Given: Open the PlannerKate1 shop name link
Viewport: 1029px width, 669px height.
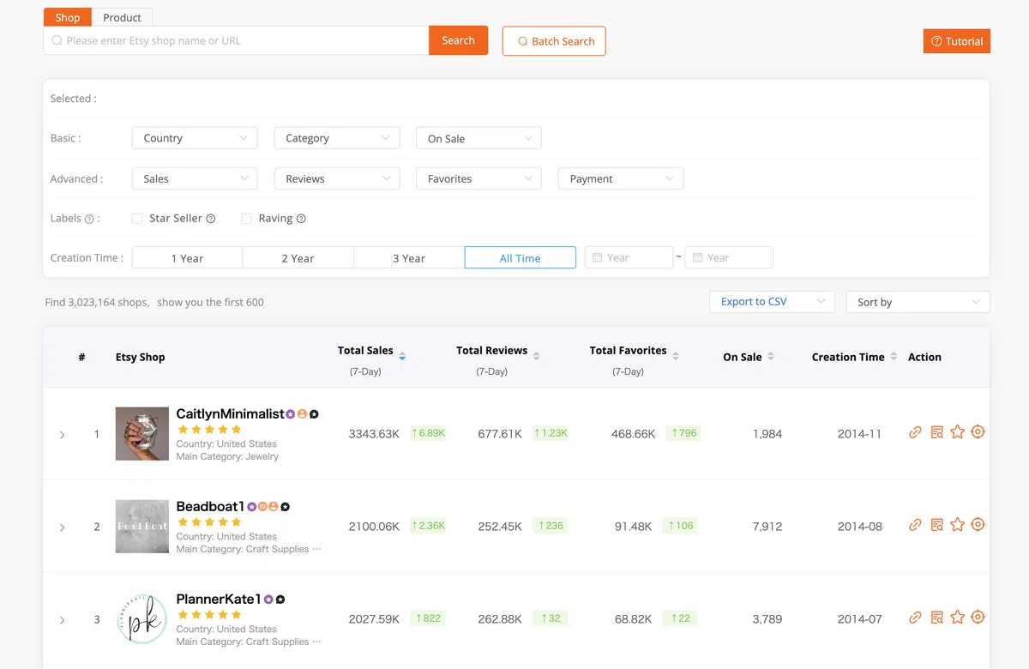Looking at the screenshot, I should coord(219,599).
